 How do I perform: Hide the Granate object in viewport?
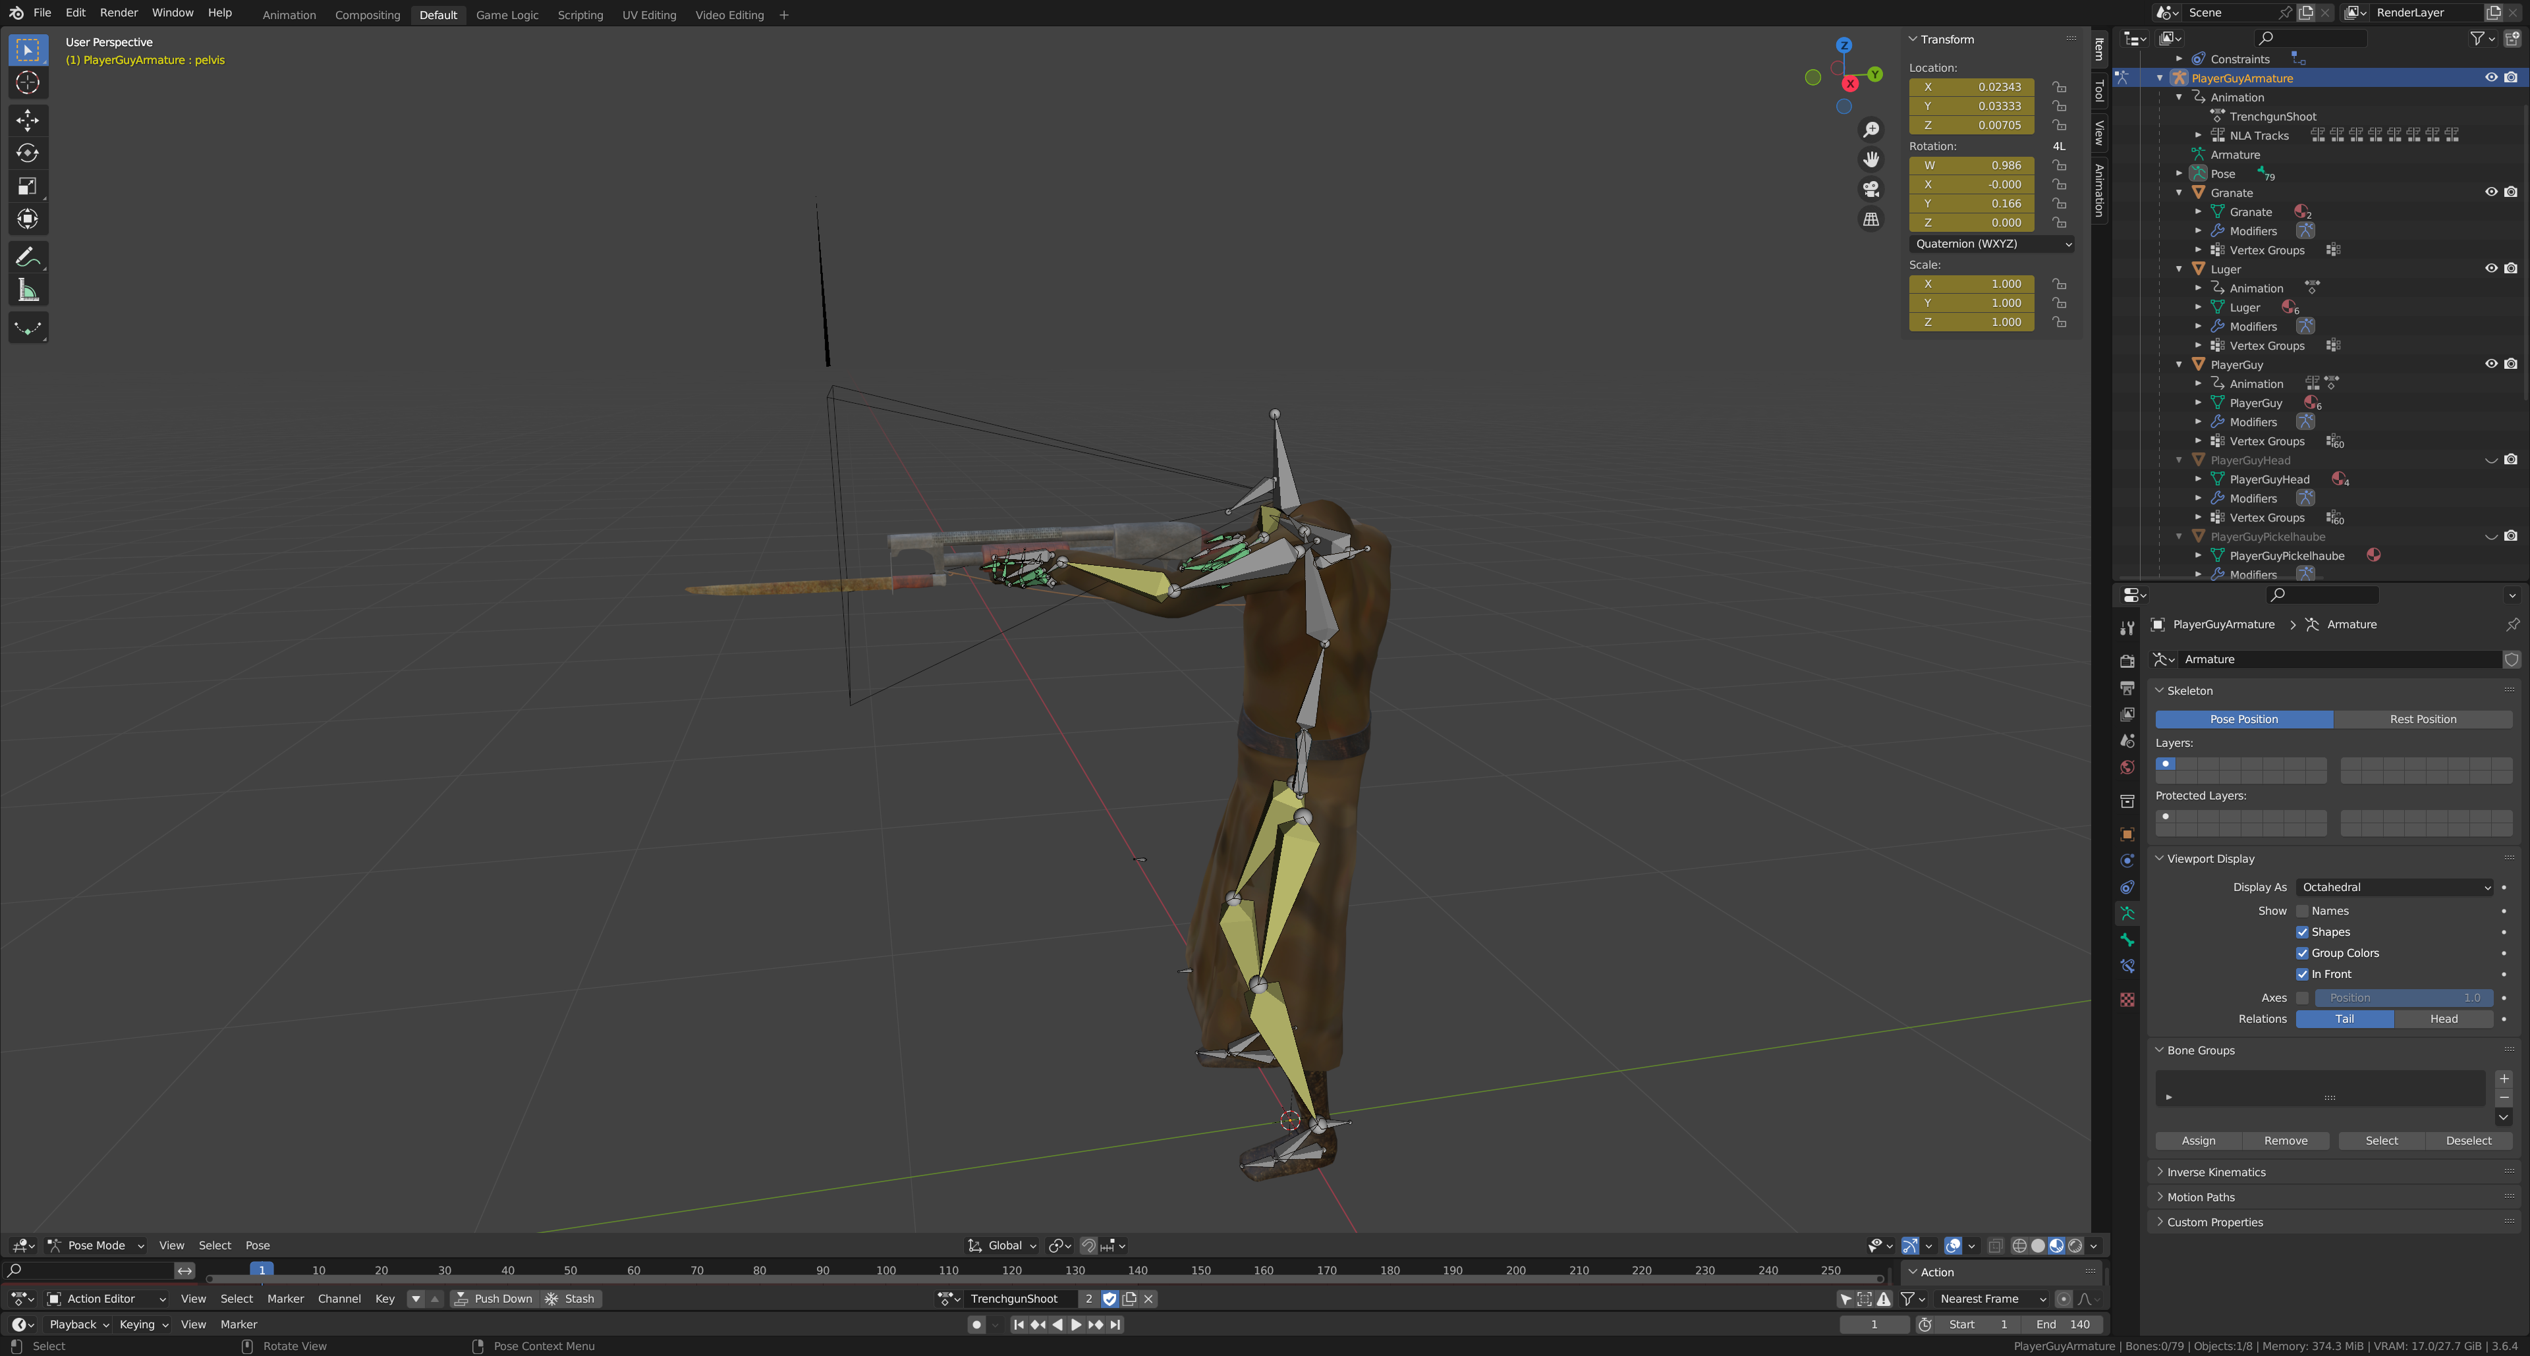tap(2490, 192)
